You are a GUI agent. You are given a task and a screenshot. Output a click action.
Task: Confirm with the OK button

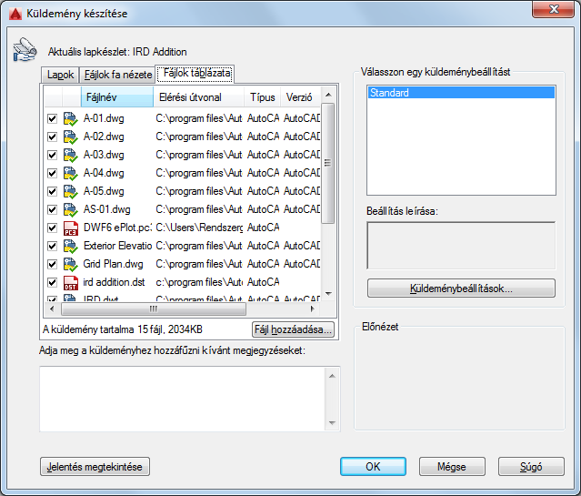tap(373, 466)
